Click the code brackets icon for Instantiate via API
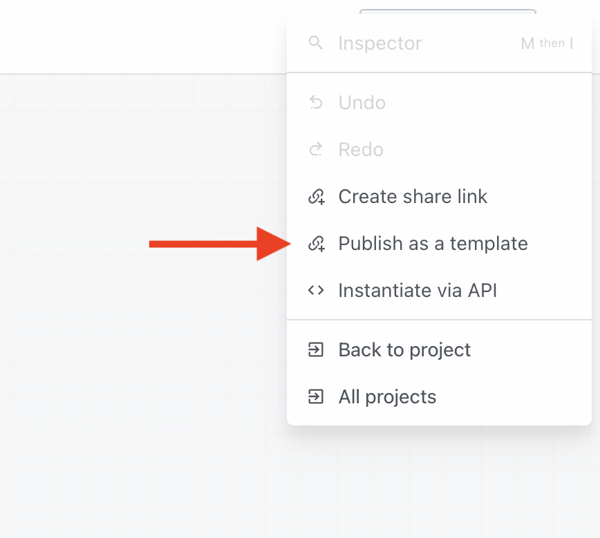This screenshot has height=538, width=600. tap(316, 290)
